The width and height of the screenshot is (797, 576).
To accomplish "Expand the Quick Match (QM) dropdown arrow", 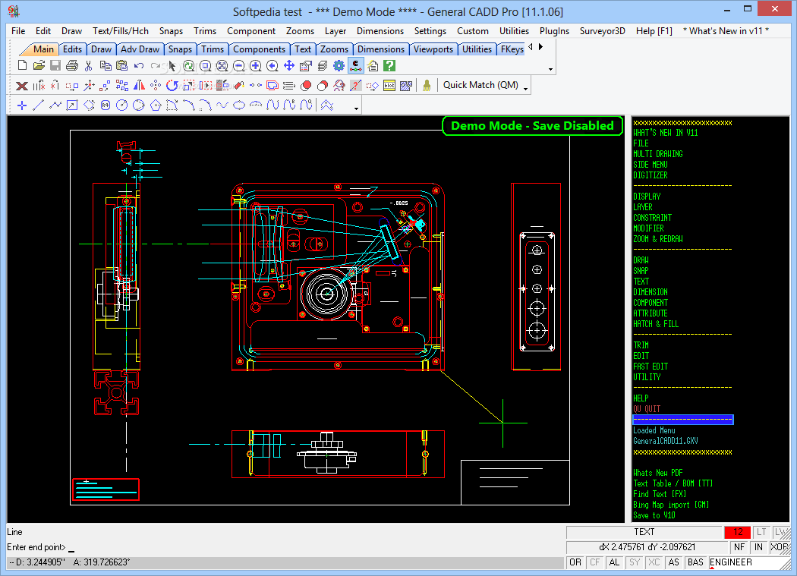I will click(525, 89).
